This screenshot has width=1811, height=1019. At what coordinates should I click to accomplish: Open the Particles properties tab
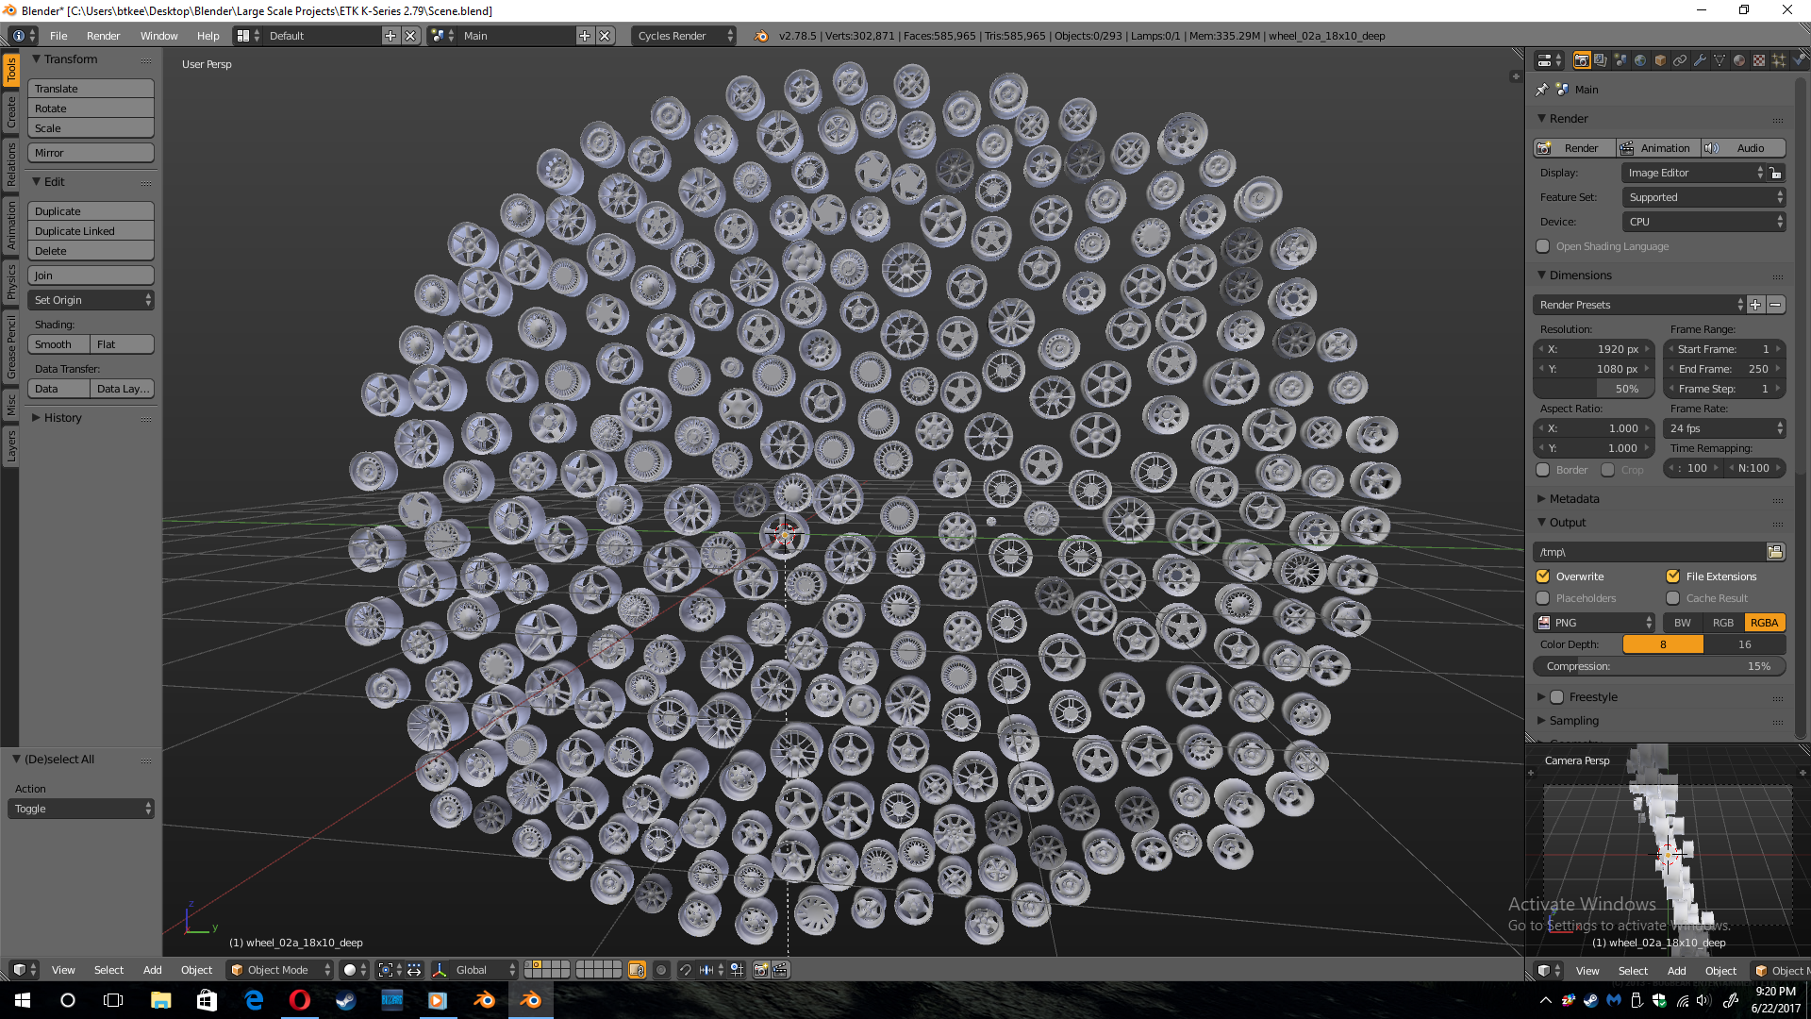point(1779,60)
